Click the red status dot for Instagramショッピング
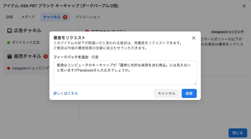Screen dimensions: 251x139 [9, 68]
